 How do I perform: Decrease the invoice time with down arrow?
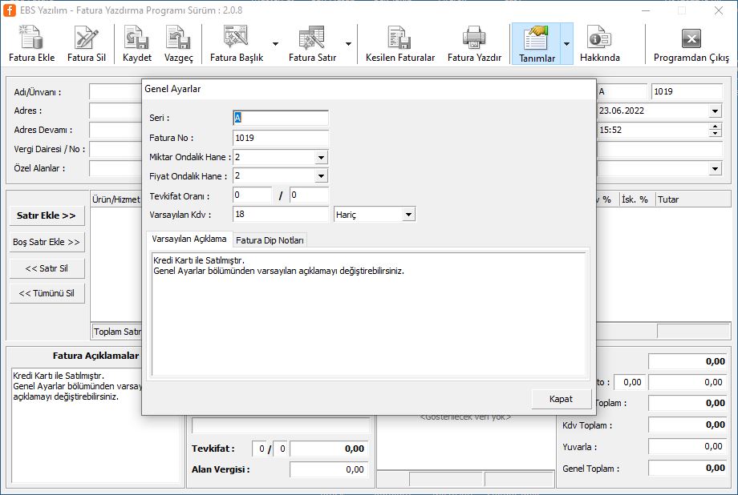click(715, 134)
